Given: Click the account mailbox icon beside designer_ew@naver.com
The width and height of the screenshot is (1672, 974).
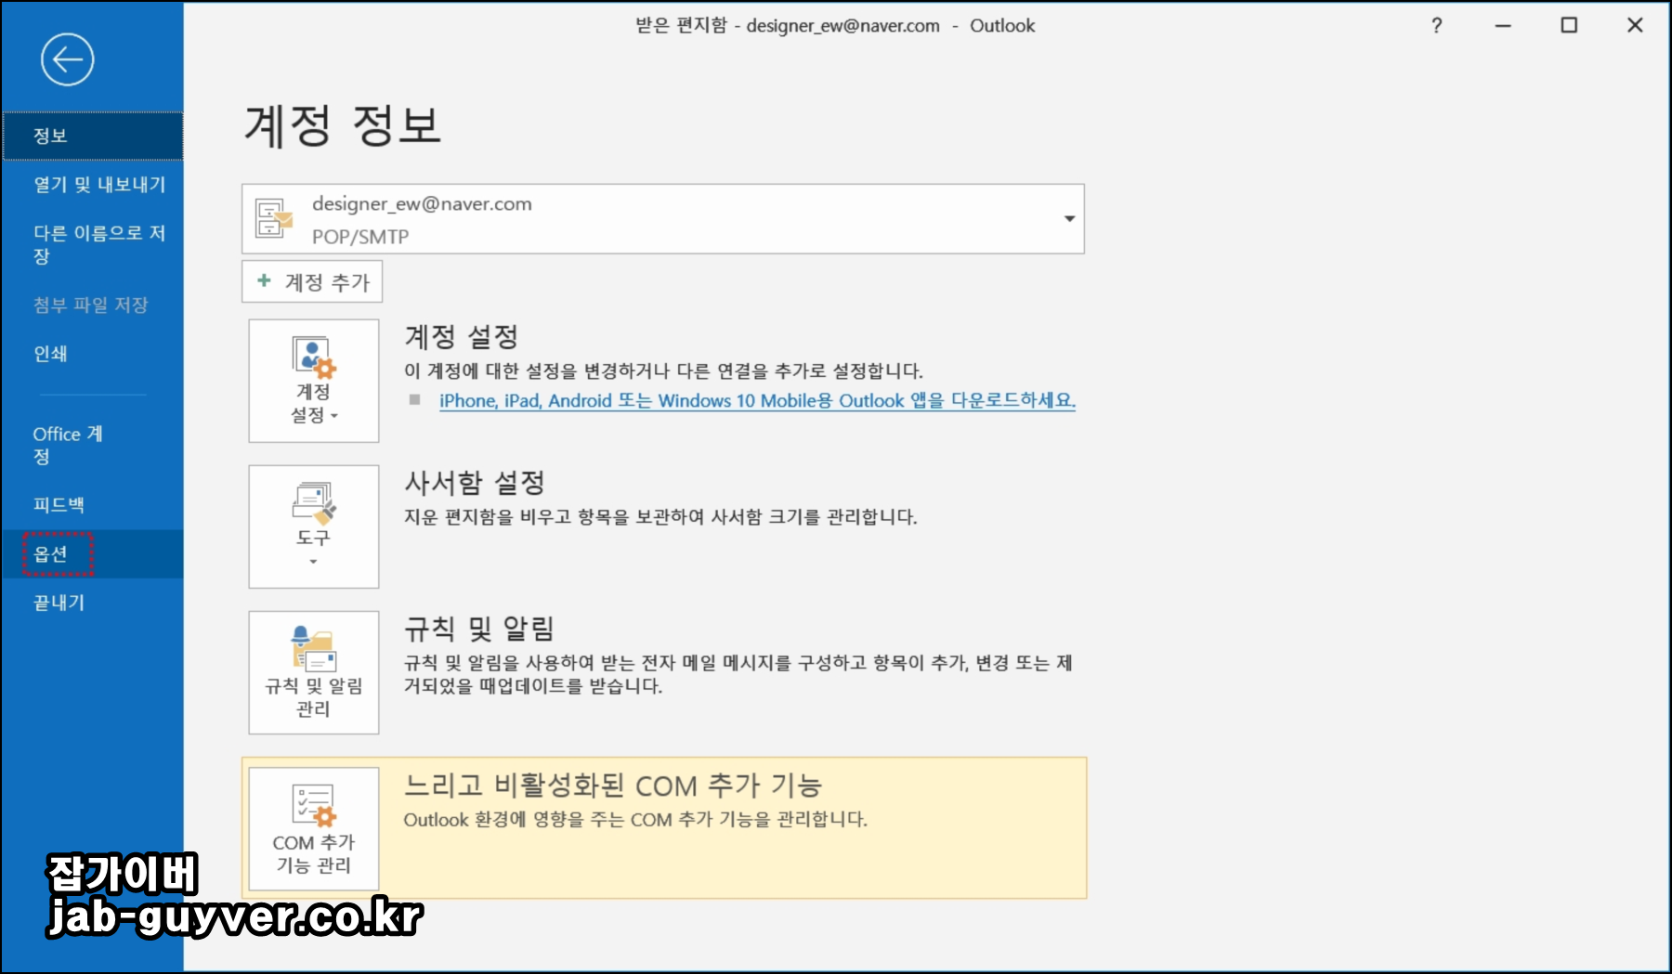Looking at the screenshot, I should tap(273, 218).
